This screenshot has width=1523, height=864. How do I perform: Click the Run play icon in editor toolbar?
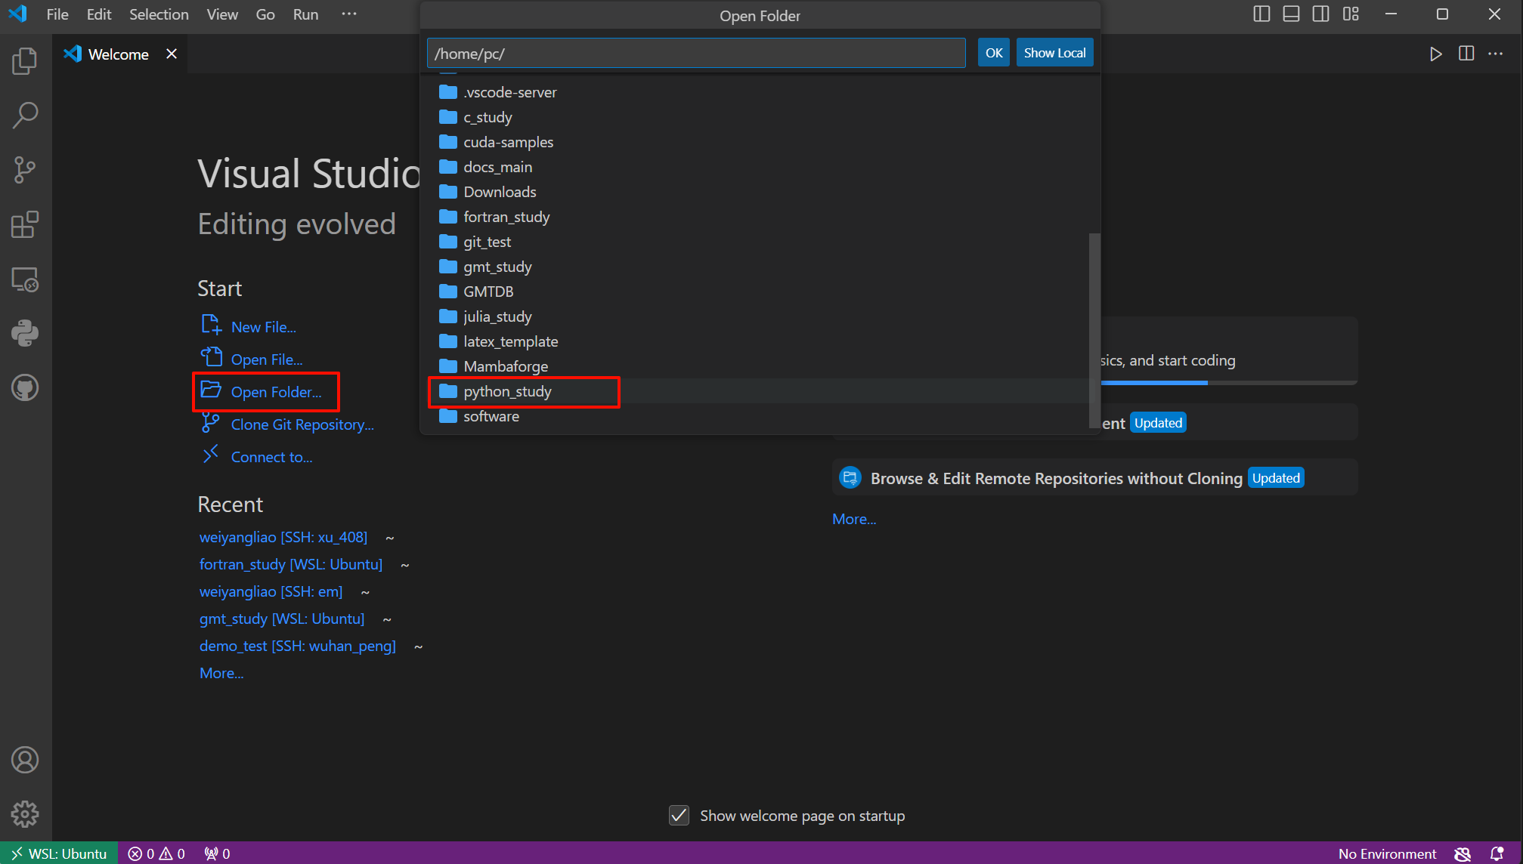pyautogui.click(x=1435, y=54)
